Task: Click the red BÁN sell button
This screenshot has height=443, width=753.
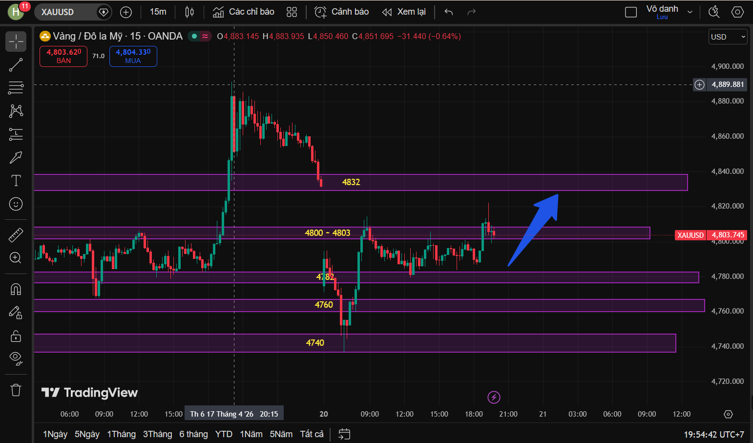Action: coord(63,56)
